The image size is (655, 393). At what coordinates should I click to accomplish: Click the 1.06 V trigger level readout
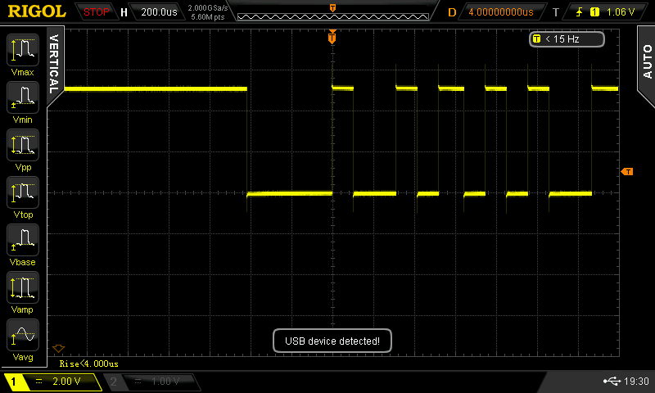click(x=621, y=12)
